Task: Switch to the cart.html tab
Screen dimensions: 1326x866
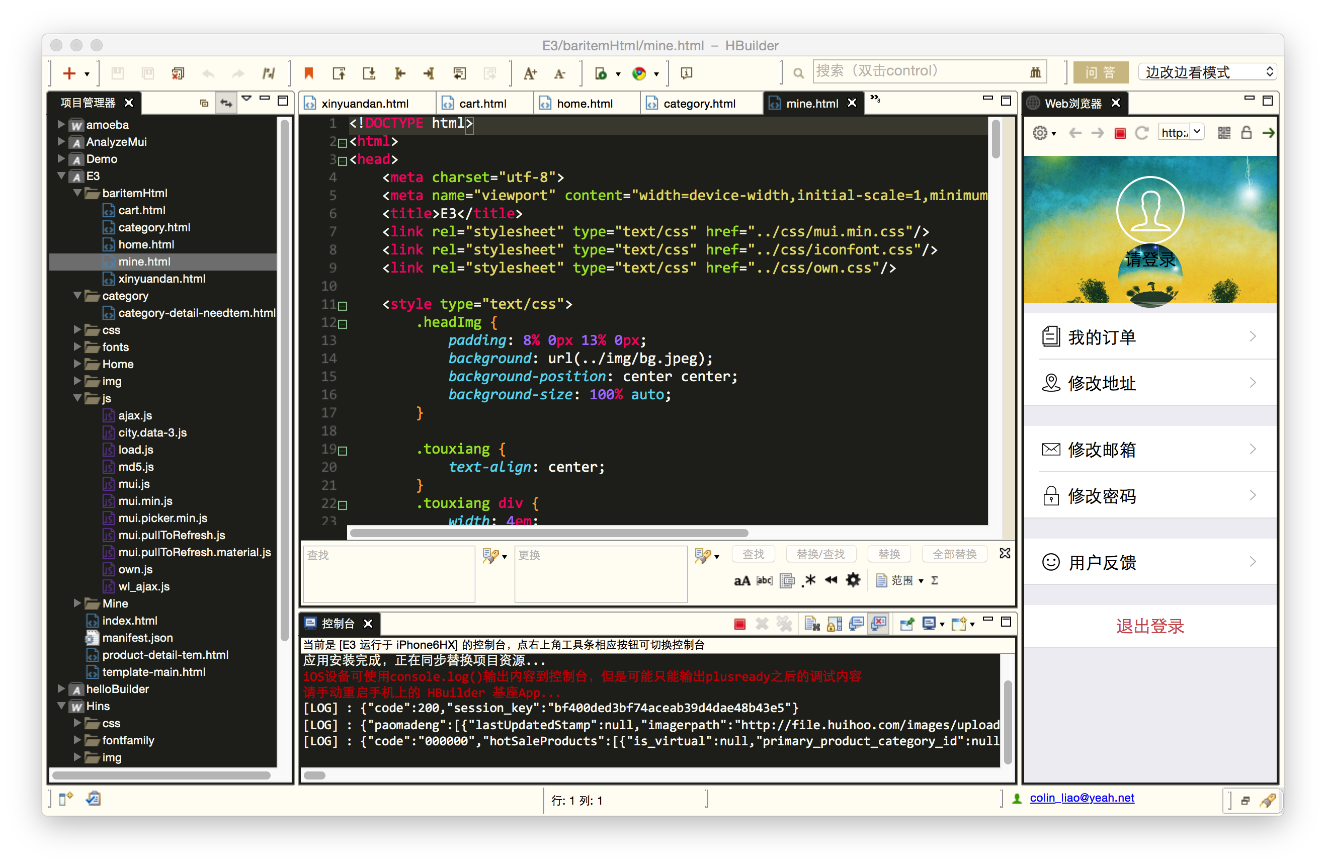Action: pos(482,103)
